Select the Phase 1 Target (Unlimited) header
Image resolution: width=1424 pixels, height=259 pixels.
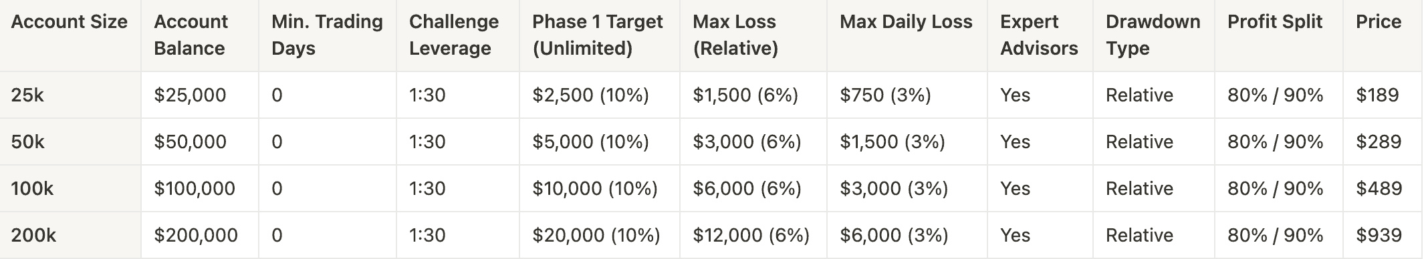[597, 35]
